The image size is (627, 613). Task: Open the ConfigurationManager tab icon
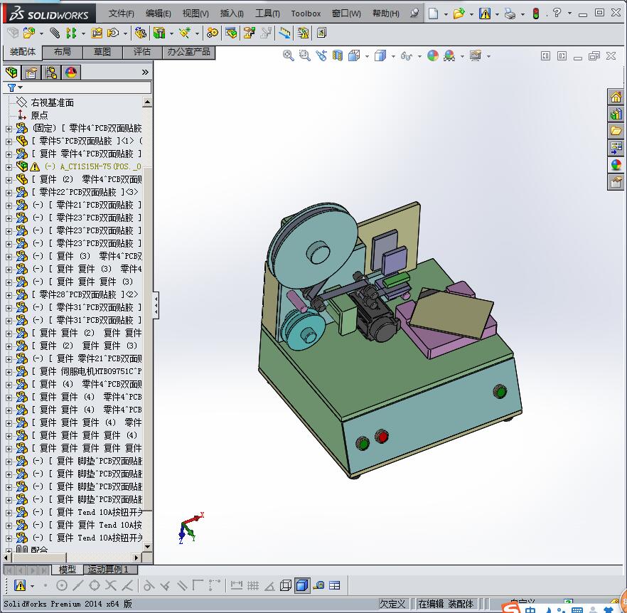coord(51,73)
